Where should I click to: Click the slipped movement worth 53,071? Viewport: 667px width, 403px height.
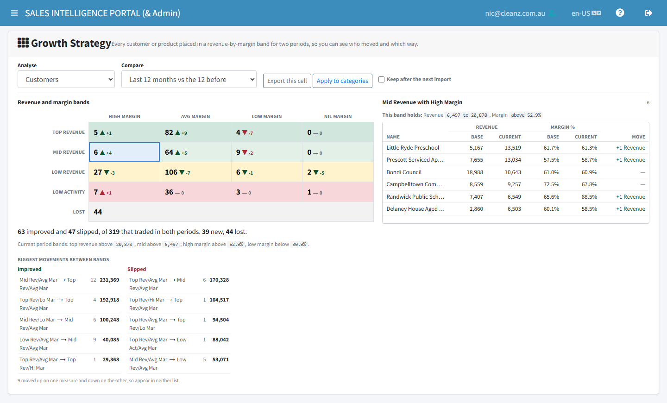point(179,364)
